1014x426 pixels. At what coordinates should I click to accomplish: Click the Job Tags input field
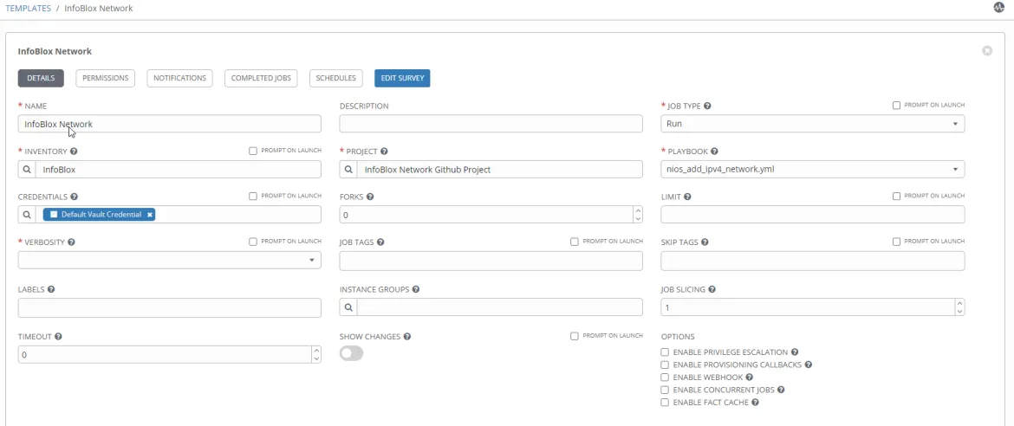pyautogui.click(x=491, y=261)
